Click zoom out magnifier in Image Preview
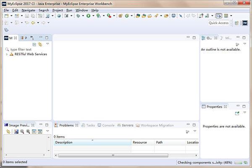The image size is (252, 168). coord(22,132)
